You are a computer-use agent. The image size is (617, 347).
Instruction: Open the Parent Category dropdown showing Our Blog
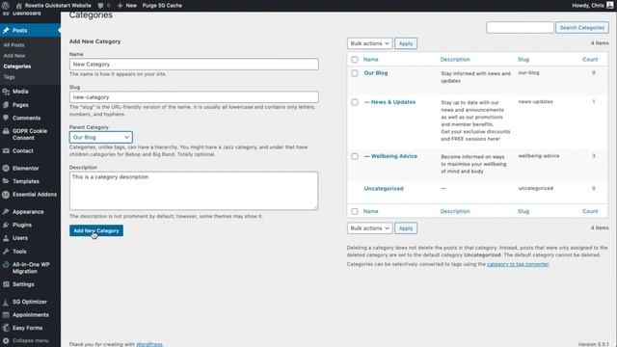click(100, 137)
